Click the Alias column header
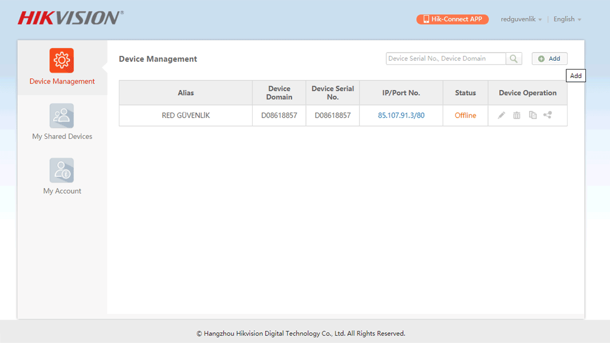610x343 pixels. point(186,93)
